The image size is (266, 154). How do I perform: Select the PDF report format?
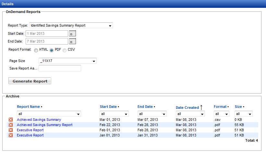click(52, 50)
